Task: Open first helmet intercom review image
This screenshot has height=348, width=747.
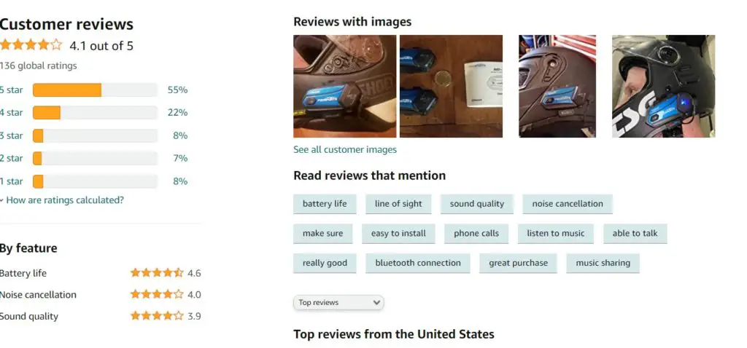Action: coord(344,86)
